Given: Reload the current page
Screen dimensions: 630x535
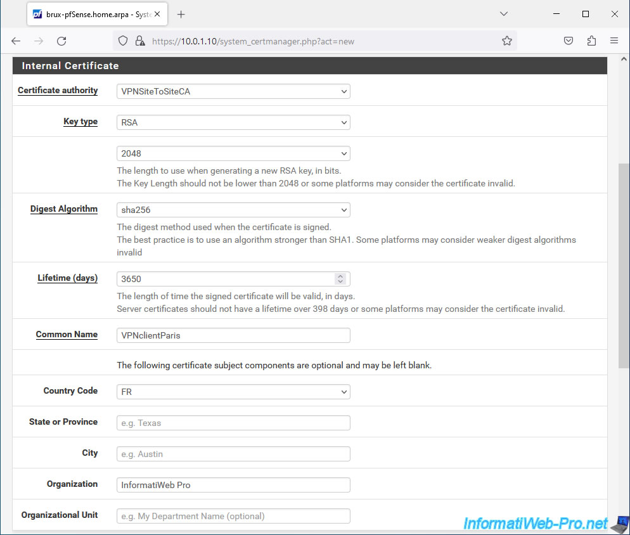Looking at the screenshot, I should pos(61,41).
